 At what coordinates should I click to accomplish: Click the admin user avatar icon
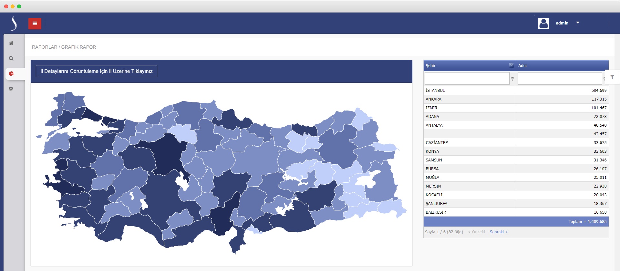pyautogui.click(x=543, y=23)
